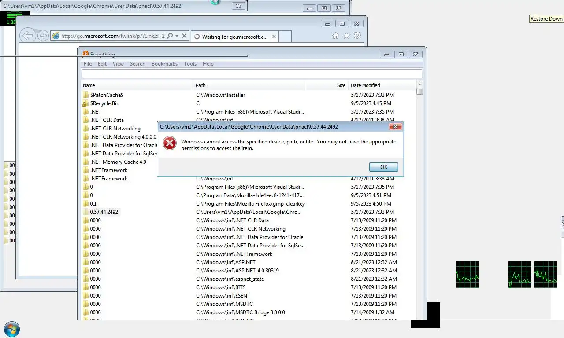Open the Internet Explorer Home icon

pos(336,36)
